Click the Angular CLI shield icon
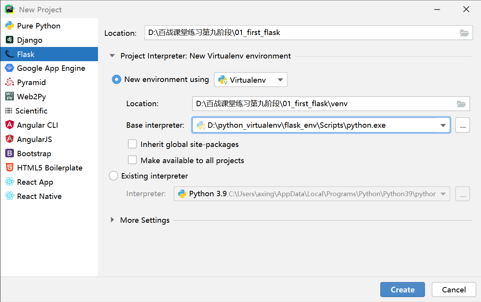Image resolution: width=481 pixels, height=302 pixels. [x=10, y=125]
